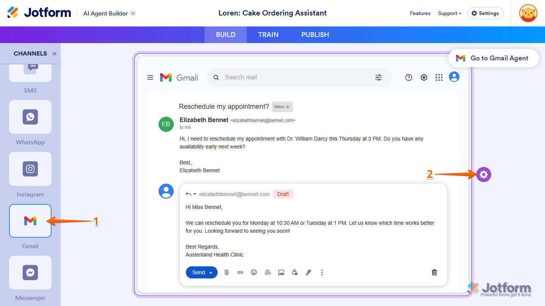Close the CHANNELS panel
This screenshot has height=306, width=545.
(54, 54)
